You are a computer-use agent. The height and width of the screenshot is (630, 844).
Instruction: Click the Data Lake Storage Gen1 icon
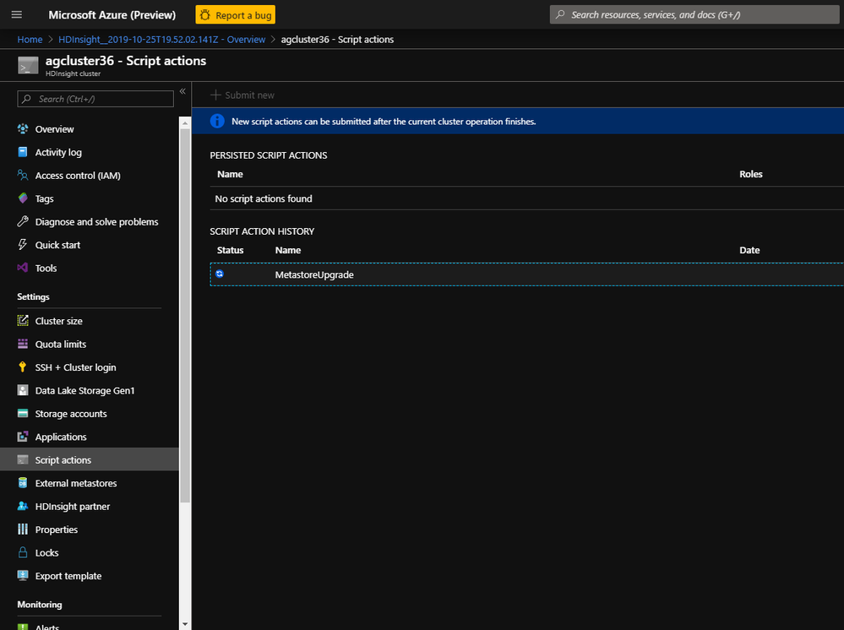click(23, 390)
